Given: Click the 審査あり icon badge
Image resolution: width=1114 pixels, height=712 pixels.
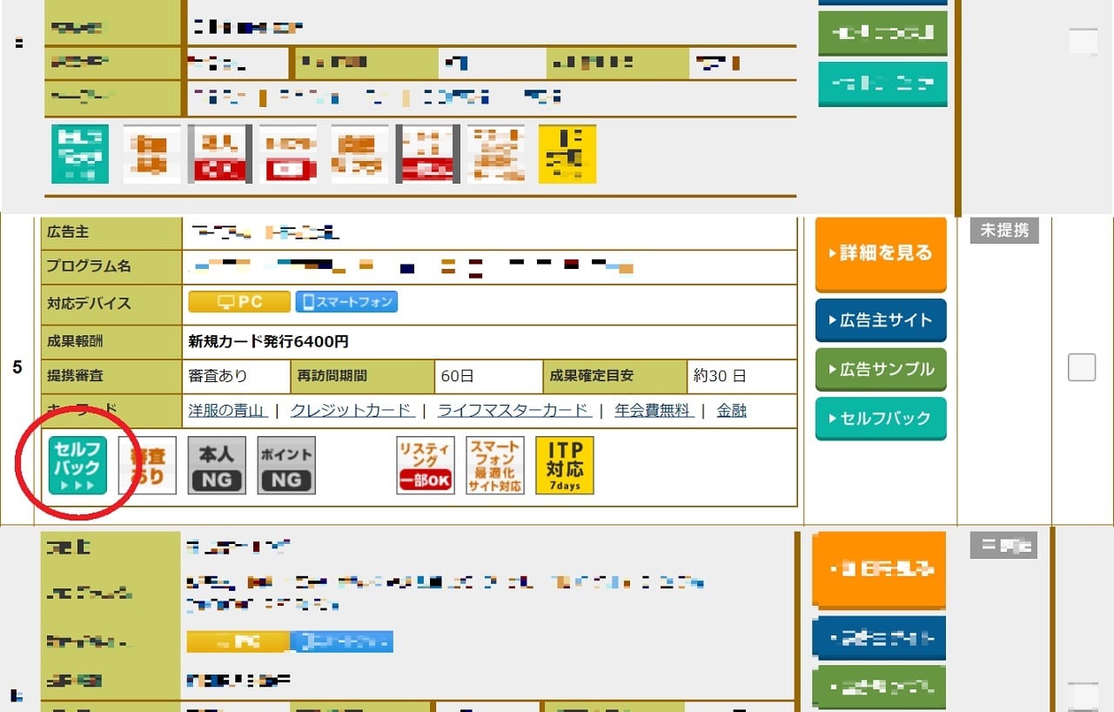Looking at the screenshot, I should click(147, 466).
